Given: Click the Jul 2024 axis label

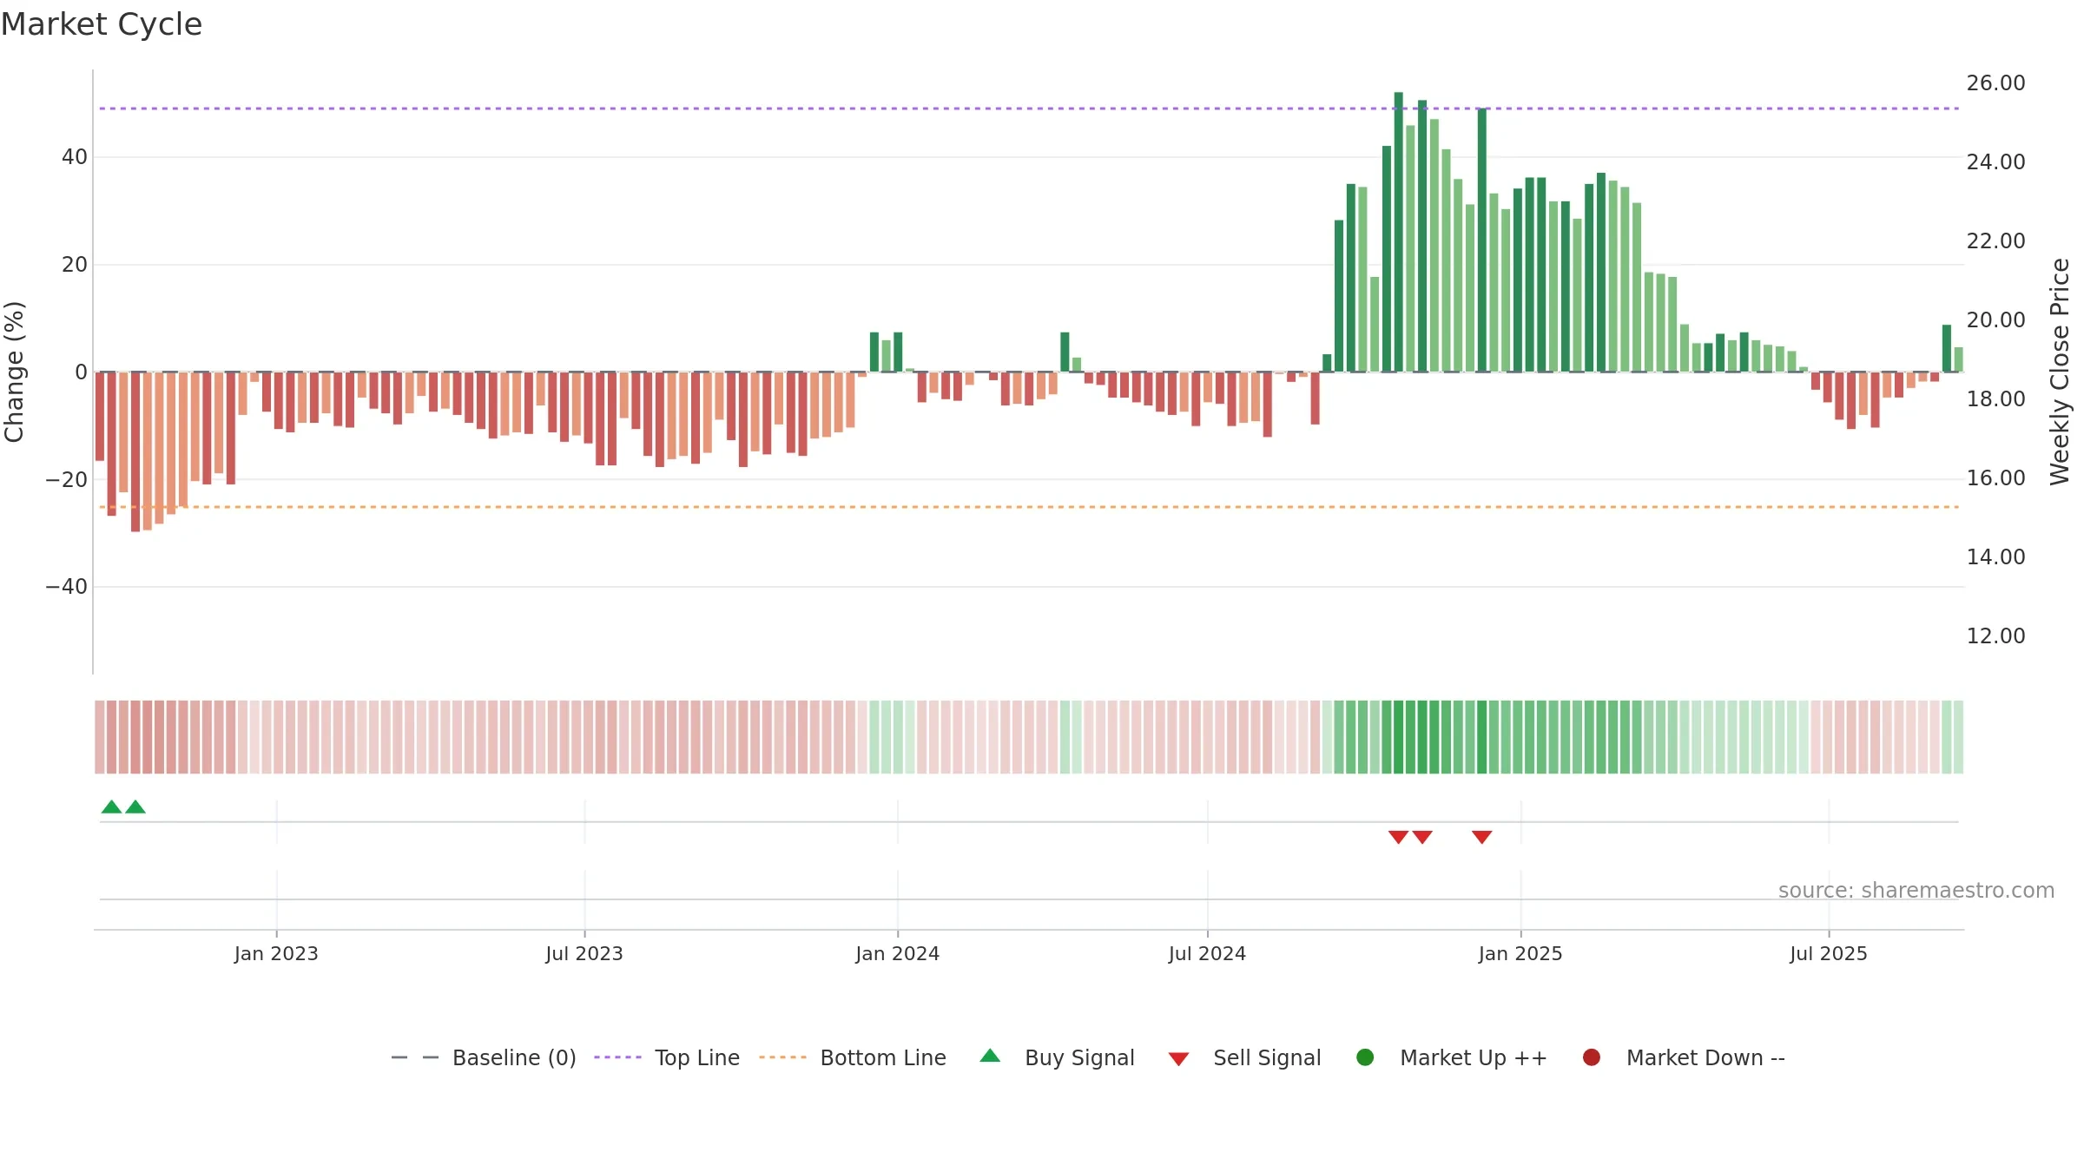Looking at the screenshot, I should coord(1207,954).
